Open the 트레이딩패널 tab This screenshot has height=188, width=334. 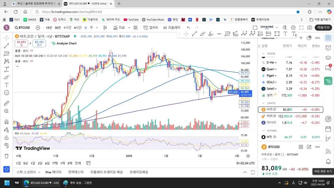(x=139, y=172)
